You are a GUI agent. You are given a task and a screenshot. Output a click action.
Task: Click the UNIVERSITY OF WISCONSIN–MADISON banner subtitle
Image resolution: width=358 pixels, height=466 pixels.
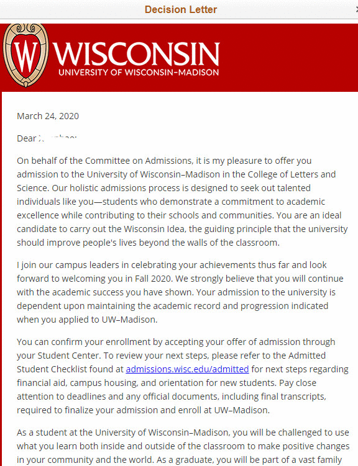tap(139, 72)
